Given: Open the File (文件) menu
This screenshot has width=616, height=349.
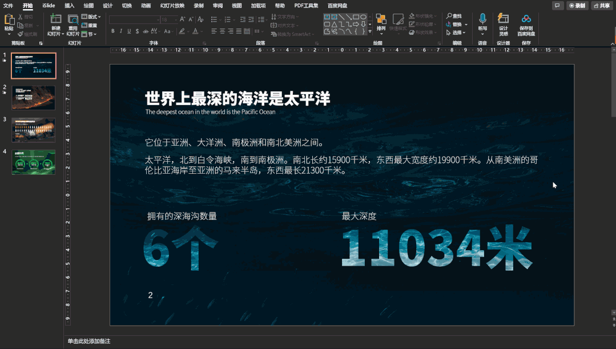Looking at the screenshot, I should [x=8, y=6].
